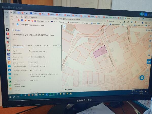Open the support assistant icon at map edge
This screenshot has height=114, width=152.
pos(149,62)
